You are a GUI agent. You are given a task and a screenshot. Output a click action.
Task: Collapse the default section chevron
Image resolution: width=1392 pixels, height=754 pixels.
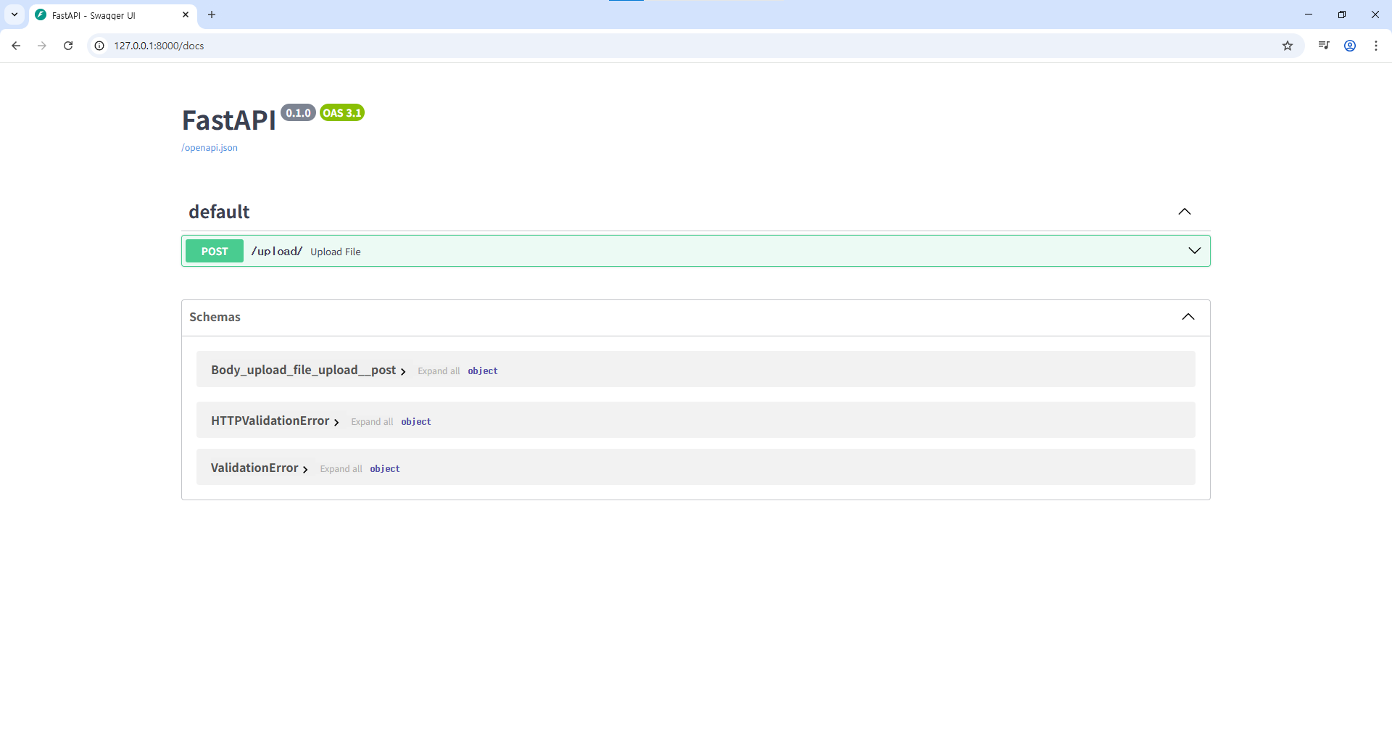pos(1185,212)
